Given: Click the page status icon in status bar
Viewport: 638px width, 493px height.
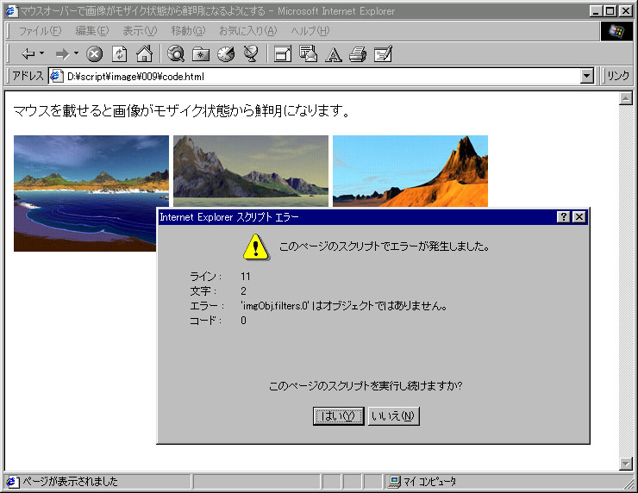Looking at the screenshot, I should click(x=12, y=482).
